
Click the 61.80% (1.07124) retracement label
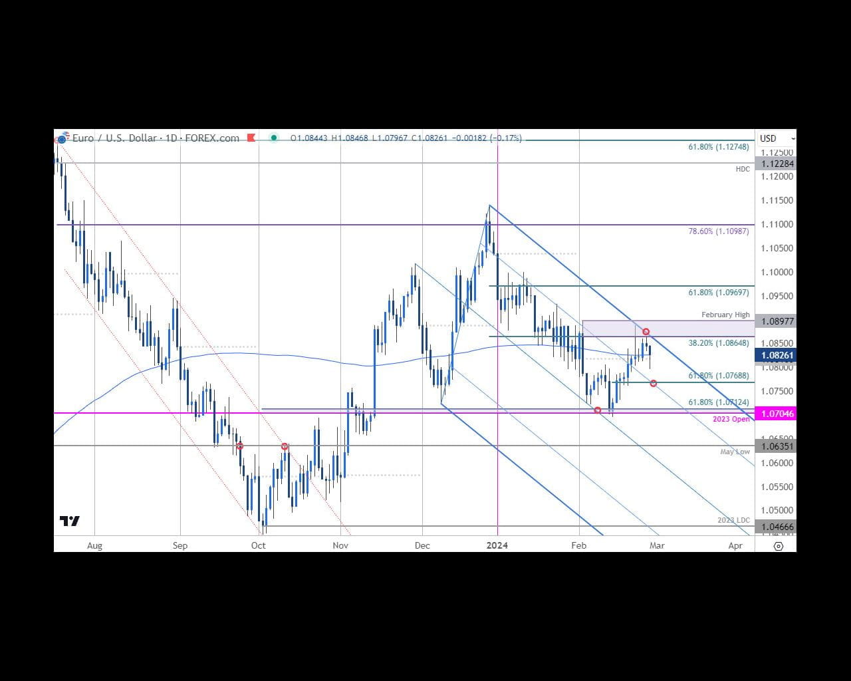pyautogui.click(x=719, y=402)
